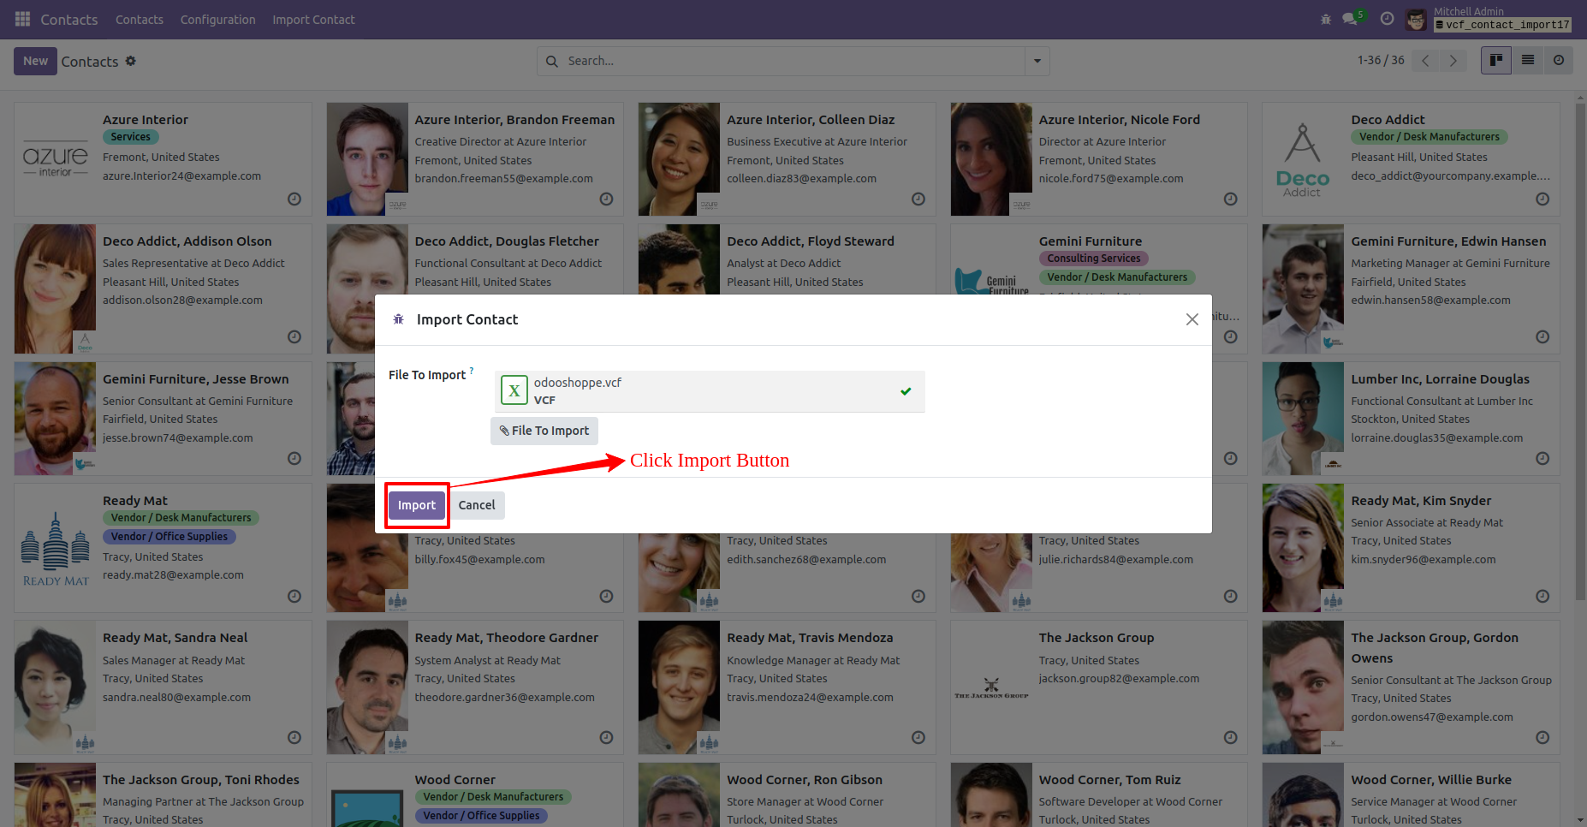Close the Import Contact dialog

coord(1192,319)
